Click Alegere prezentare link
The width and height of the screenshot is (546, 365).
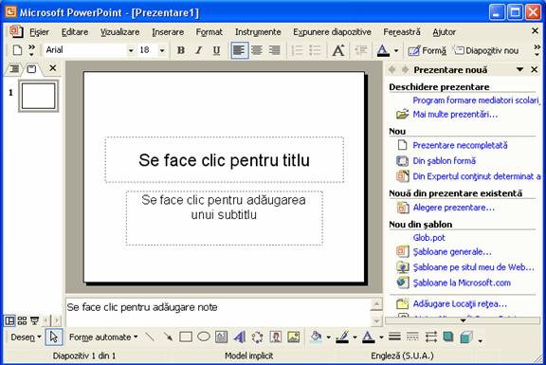tap(454, 208)
